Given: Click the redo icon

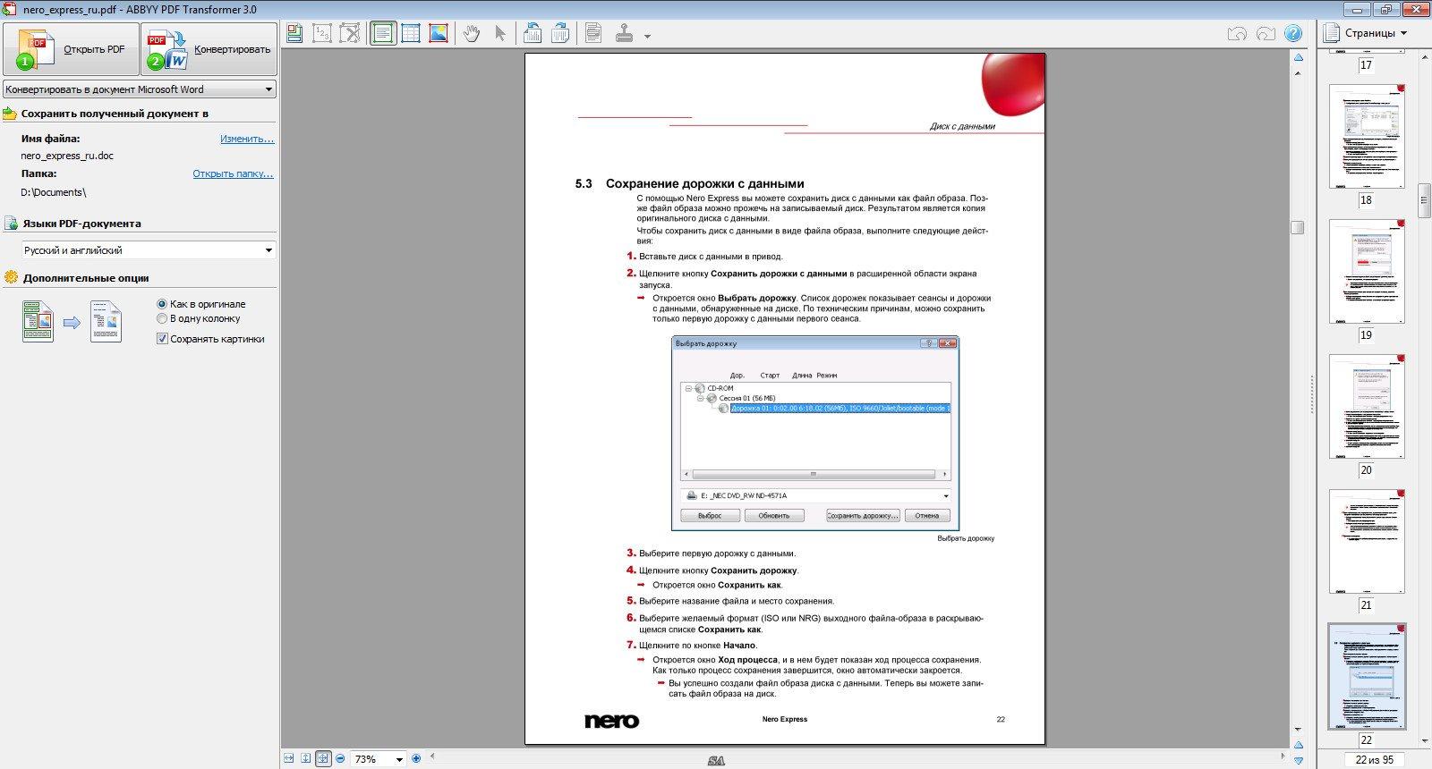Looking at the screenshot, I should (1266, 34).
